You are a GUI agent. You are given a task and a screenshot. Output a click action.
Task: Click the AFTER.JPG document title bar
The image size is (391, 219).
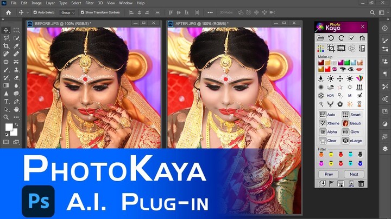click(x=235, y=23)
